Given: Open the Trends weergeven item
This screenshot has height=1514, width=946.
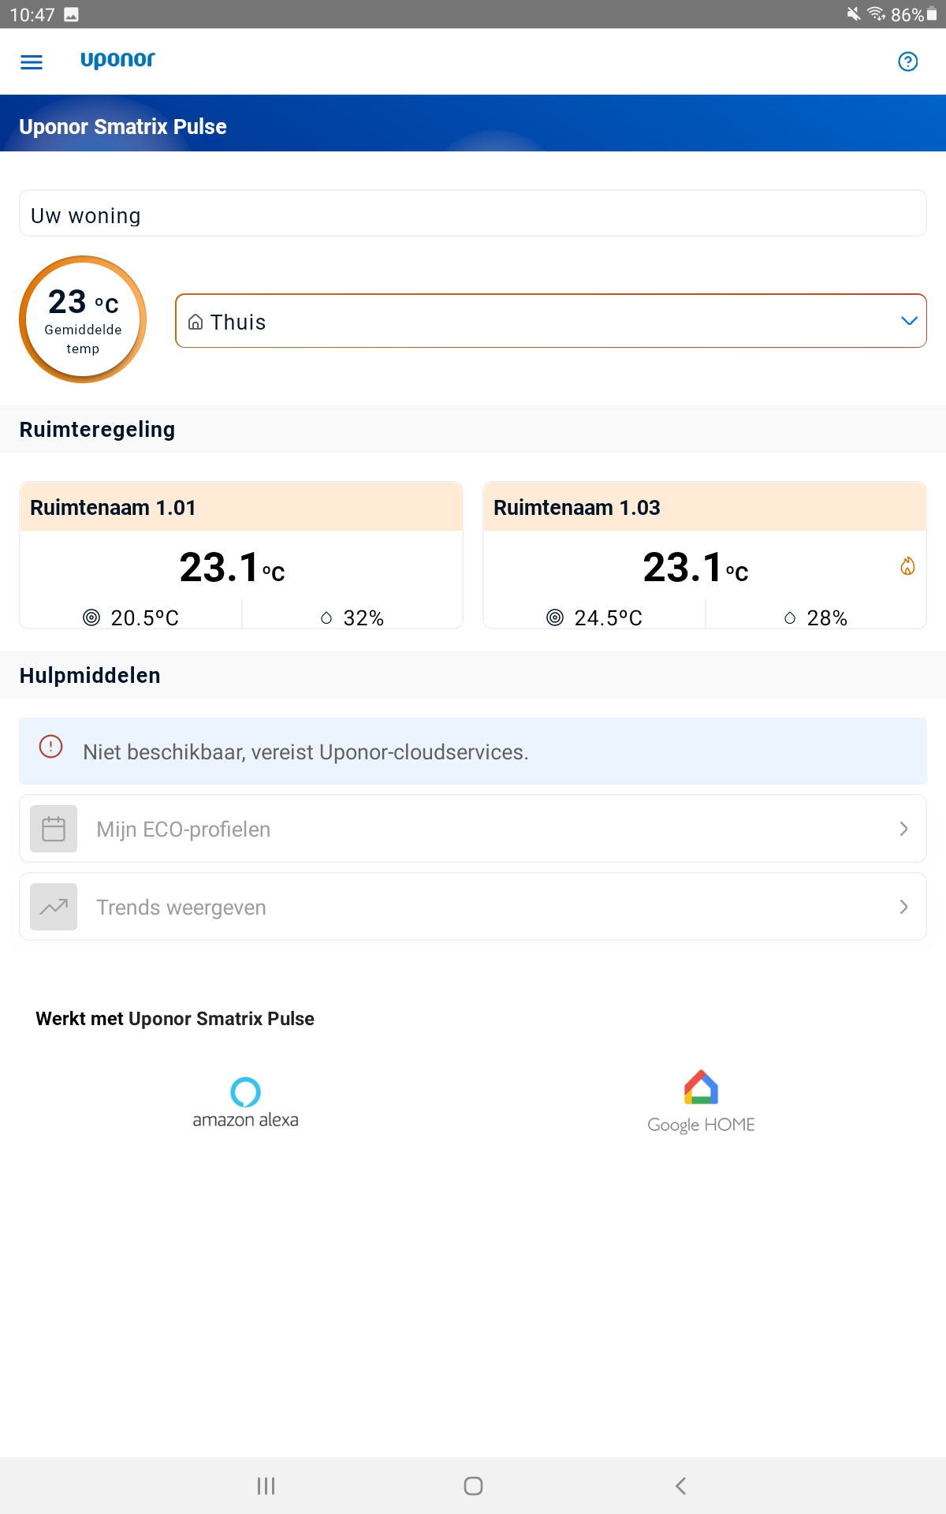Looking at the screenshot, I should pyautogui.click(x=473, y=907).
